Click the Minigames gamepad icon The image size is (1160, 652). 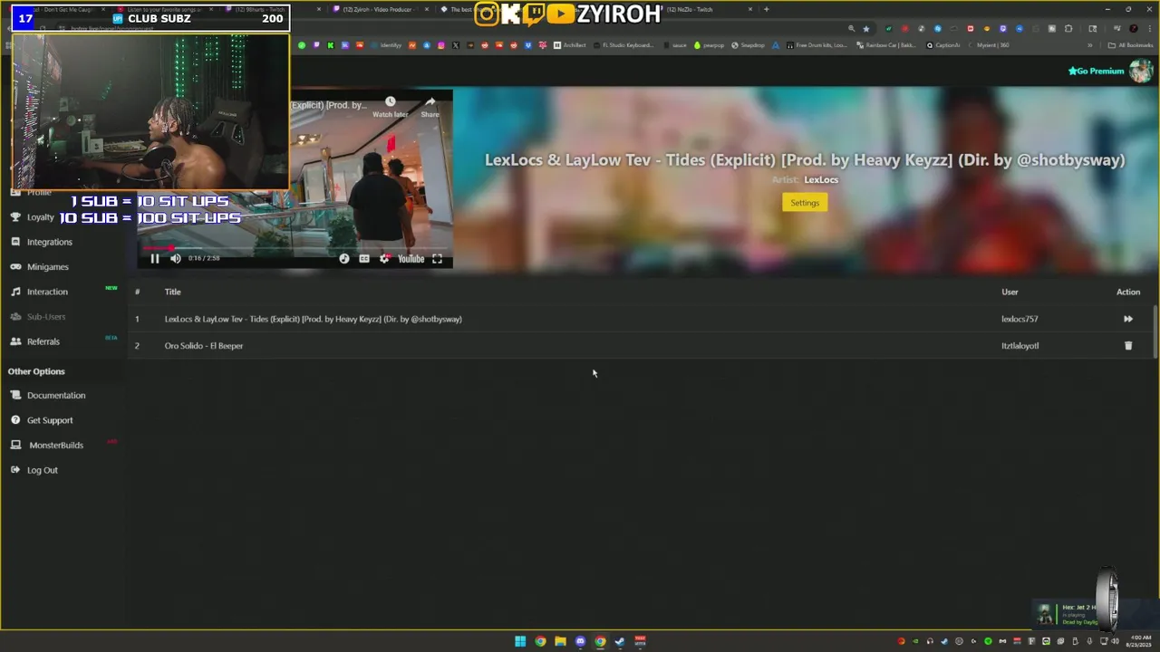16,267
